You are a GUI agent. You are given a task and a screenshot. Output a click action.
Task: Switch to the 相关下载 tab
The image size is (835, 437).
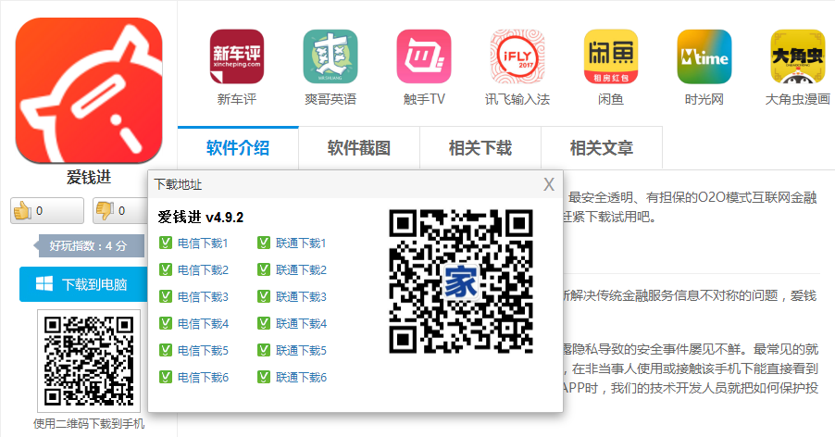click(480, 148)
